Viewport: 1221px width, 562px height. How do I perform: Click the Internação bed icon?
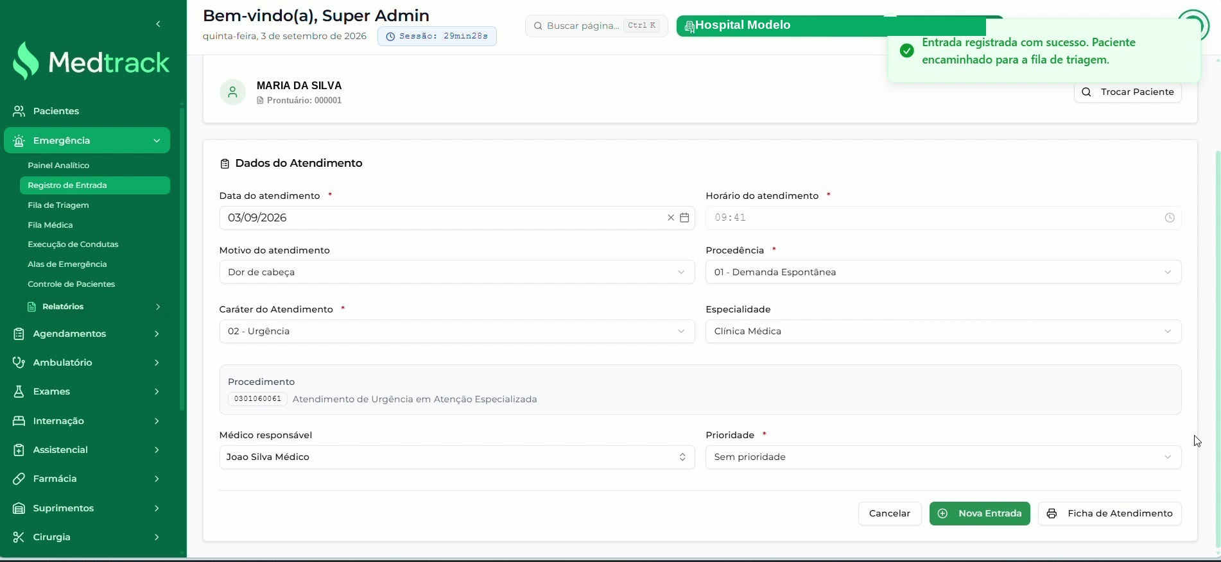19,421
